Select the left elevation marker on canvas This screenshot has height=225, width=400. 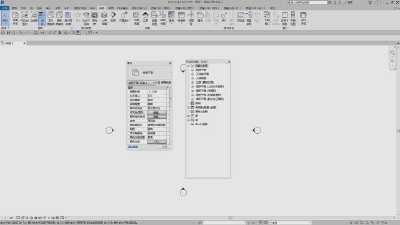pyautogui.click(x=109, y=130)
